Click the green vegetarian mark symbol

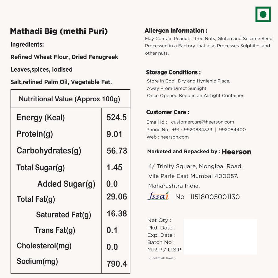(x=263, y=15)
